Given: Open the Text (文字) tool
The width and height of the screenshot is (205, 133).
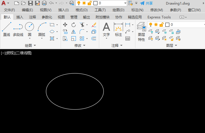Looking at the screenshot, I should click(106, 29).
